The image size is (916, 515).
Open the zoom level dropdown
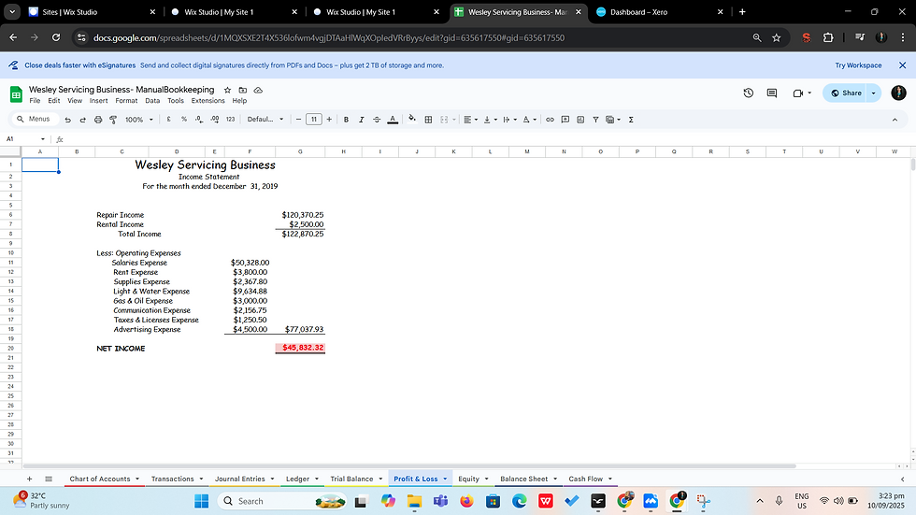(139, 119)
